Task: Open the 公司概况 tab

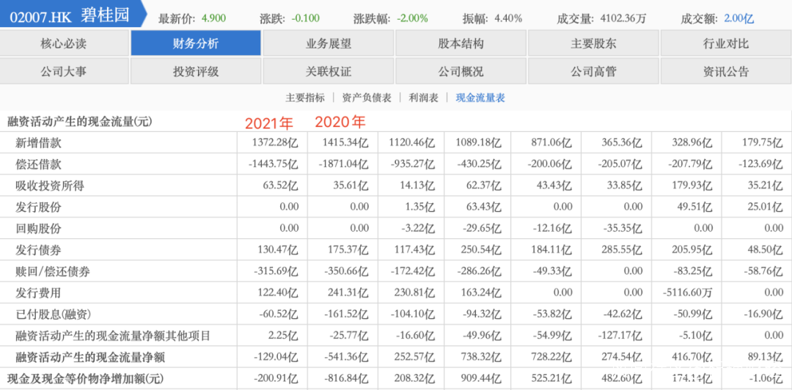Action: (x=461, y=71)
